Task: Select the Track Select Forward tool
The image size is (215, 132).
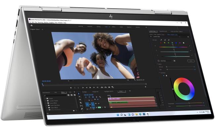Action: (79, 97)
